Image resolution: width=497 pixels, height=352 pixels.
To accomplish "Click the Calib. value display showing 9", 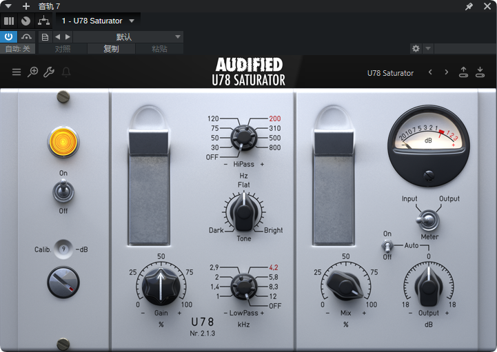I will [x=63, y=249].
